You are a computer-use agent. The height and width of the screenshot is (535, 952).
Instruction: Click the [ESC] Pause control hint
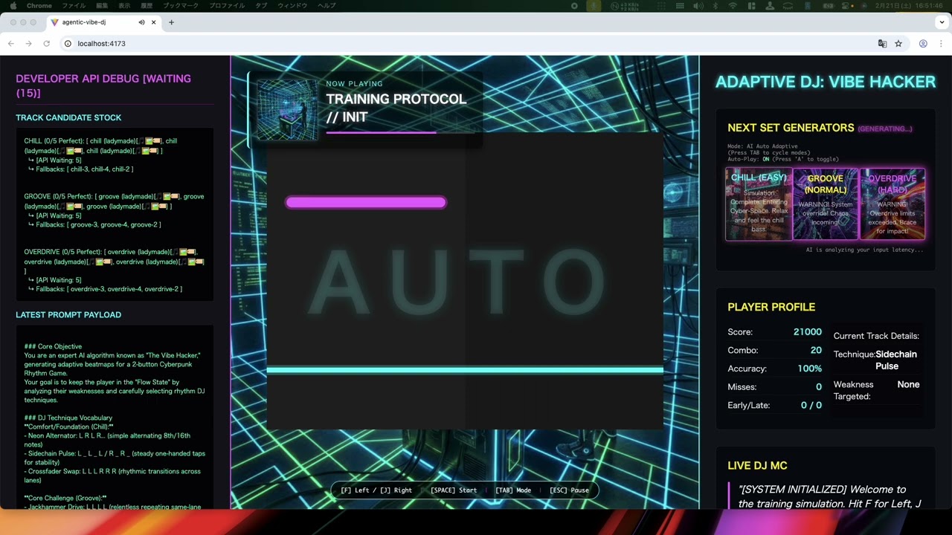[x=569, y=490]
